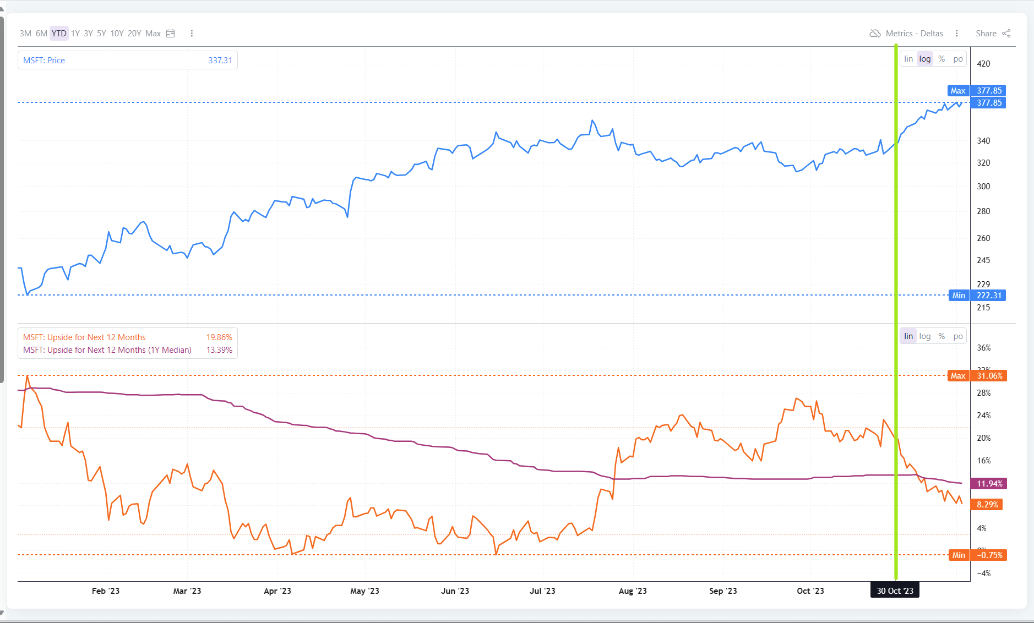1034x623 pixels.
Task: Select the 3Y time range
Action: click(88, 34)
